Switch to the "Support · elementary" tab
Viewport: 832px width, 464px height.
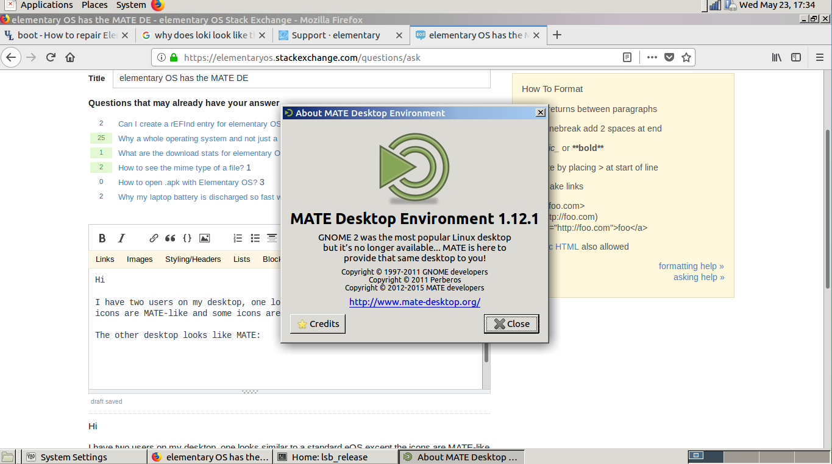(341, 35)
